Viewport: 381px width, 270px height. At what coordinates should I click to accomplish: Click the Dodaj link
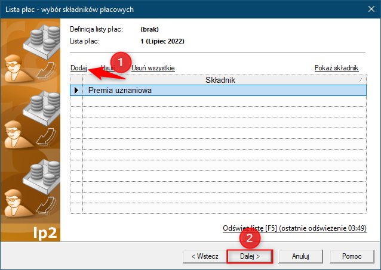point(78,68)
